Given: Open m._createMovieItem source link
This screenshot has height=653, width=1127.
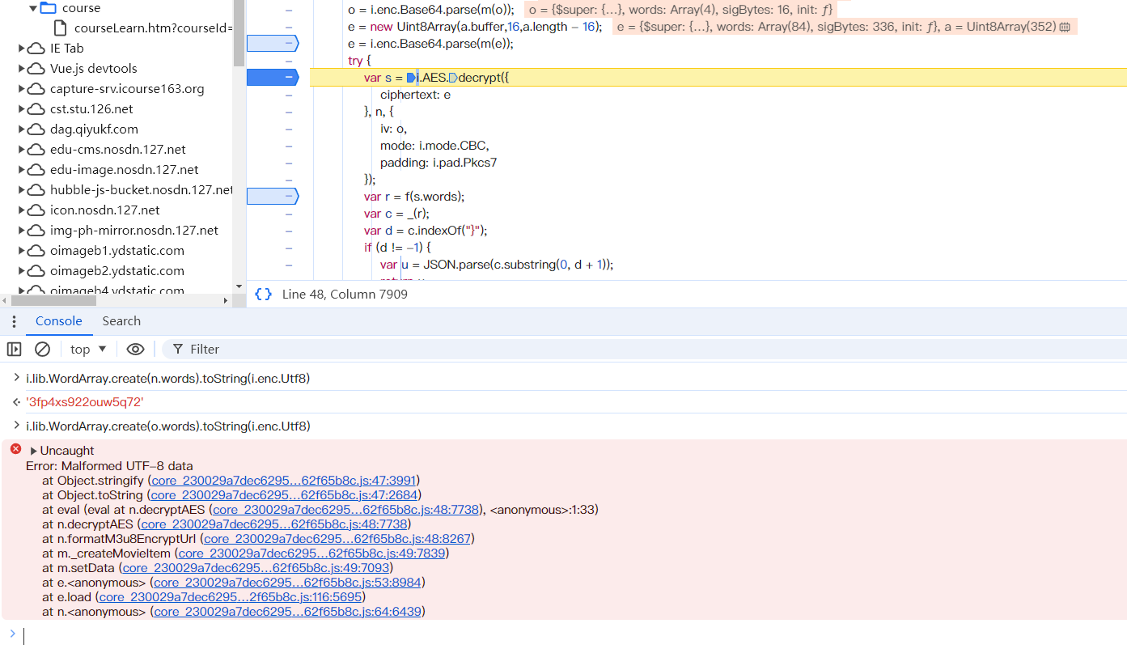Looking at the screenshot, I should [x=311, y=553].
